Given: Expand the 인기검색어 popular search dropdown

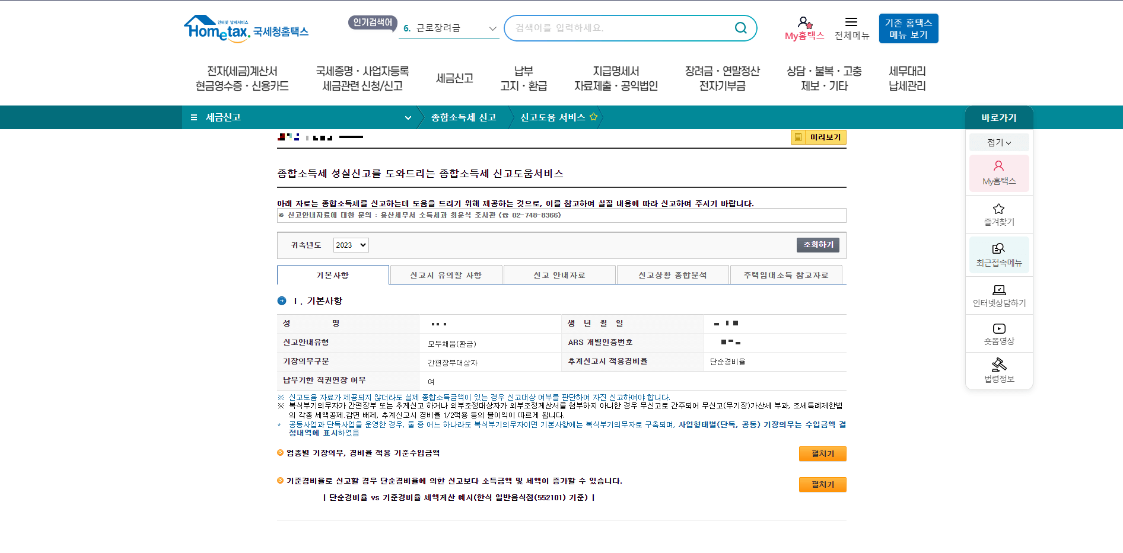Looking at the screenshot, I should (492, 28).
